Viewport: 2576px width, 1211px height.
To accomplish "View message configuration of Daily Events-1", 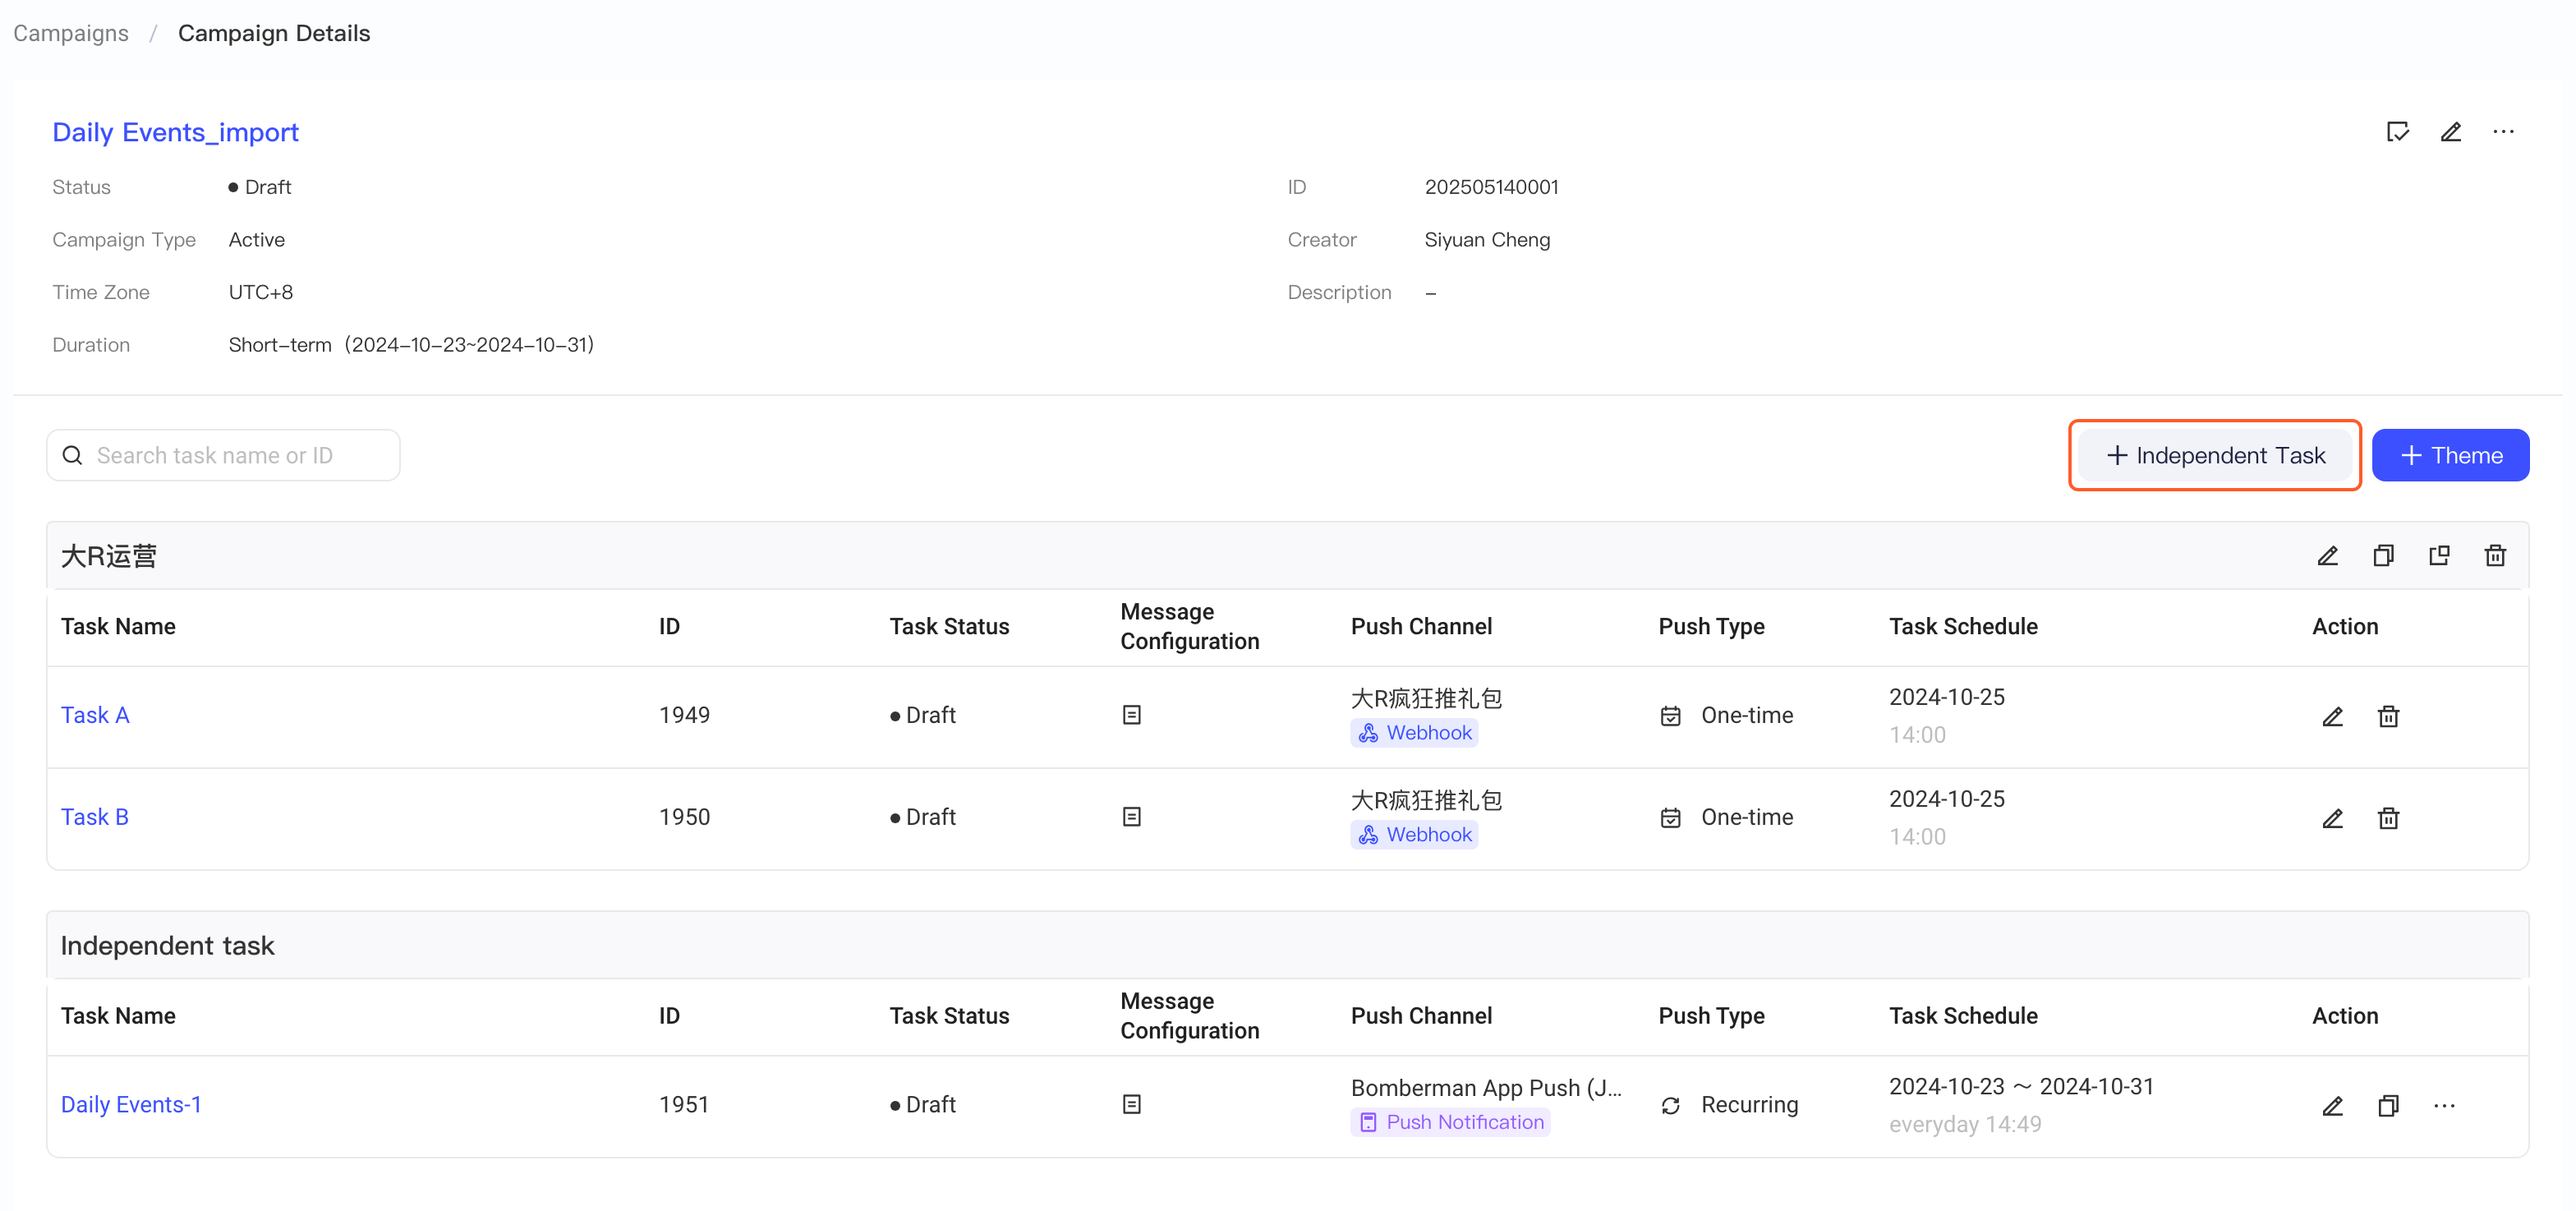I will [x=1131, y=1104].
